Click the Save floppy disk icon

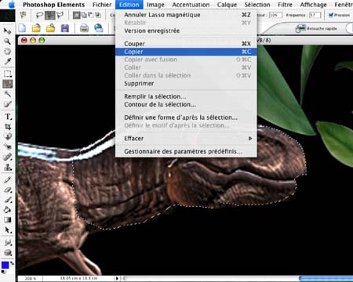pos(64,28)
